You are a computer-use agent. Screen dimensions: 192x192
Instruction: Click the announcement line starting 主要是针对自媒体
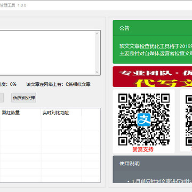click(x=156, y=53)
